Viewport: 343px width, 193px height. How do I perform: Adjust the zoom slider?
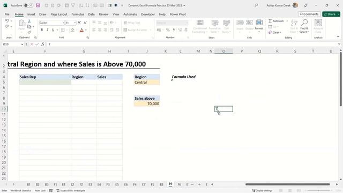318,191
